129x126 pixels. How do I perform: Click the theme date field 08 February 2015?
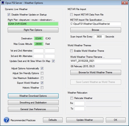[96, 66]
